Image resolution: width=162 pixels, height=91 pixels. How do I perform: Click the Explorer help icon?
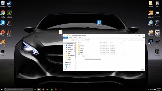tap(144, 38)
